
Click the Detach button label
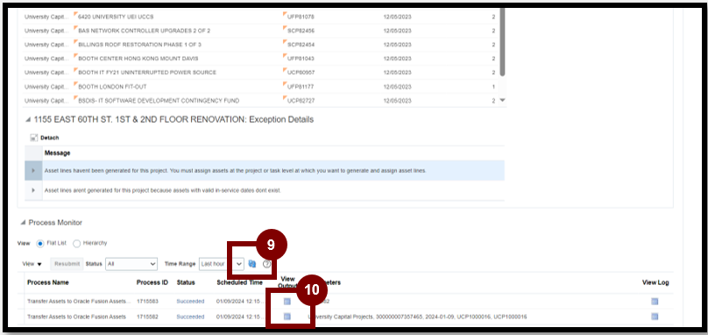click(x=50, y=138)
